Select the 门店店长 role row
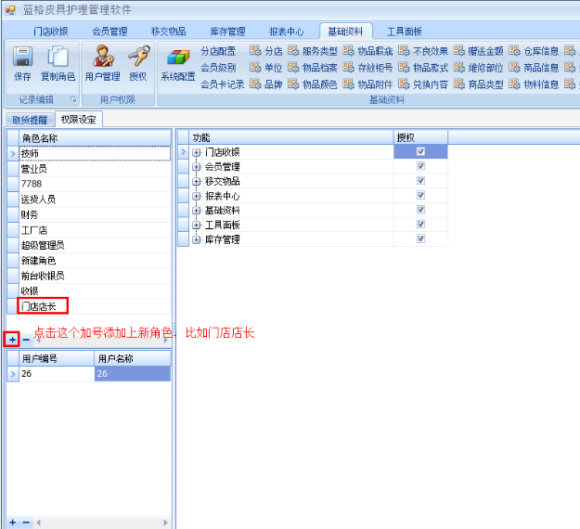The width and height of the screenshot is (580, 529). pyautogui.click(x=43, y=305)
